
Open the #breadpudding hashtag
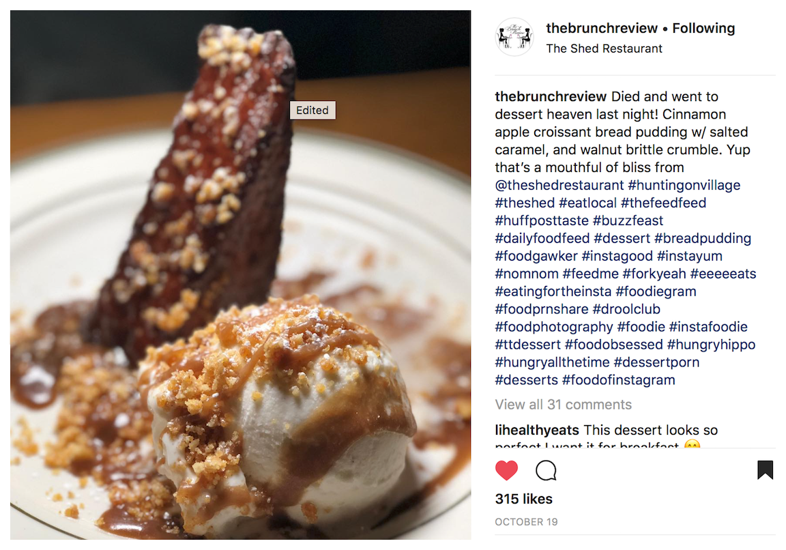703,238
